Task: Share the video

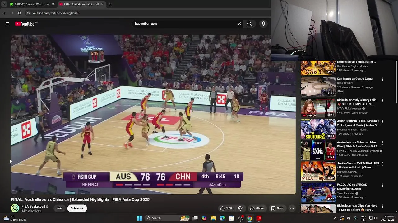Action: [x=257, y=208]
